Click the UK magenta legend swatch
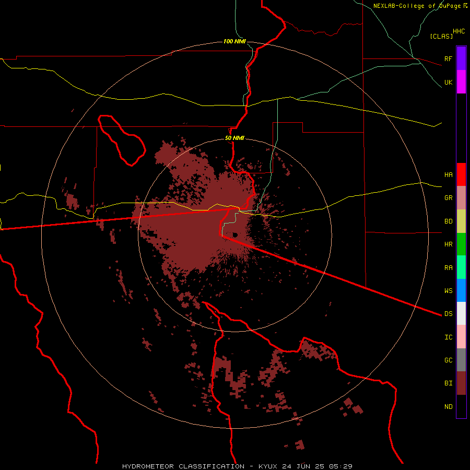The image size is (470, 470). pyautogui.click(x=461, y=82)
